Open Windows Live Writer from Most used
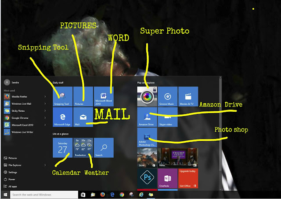The image size is (281, 199). pyautogui.click(x=25, y=132)
